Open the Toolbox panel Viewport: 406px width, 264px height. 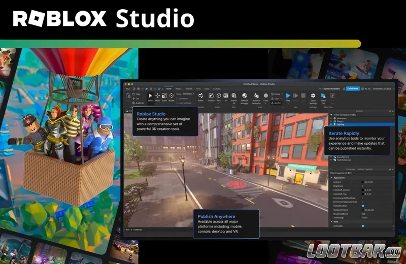pyautogui.click(x=211, y=97)
